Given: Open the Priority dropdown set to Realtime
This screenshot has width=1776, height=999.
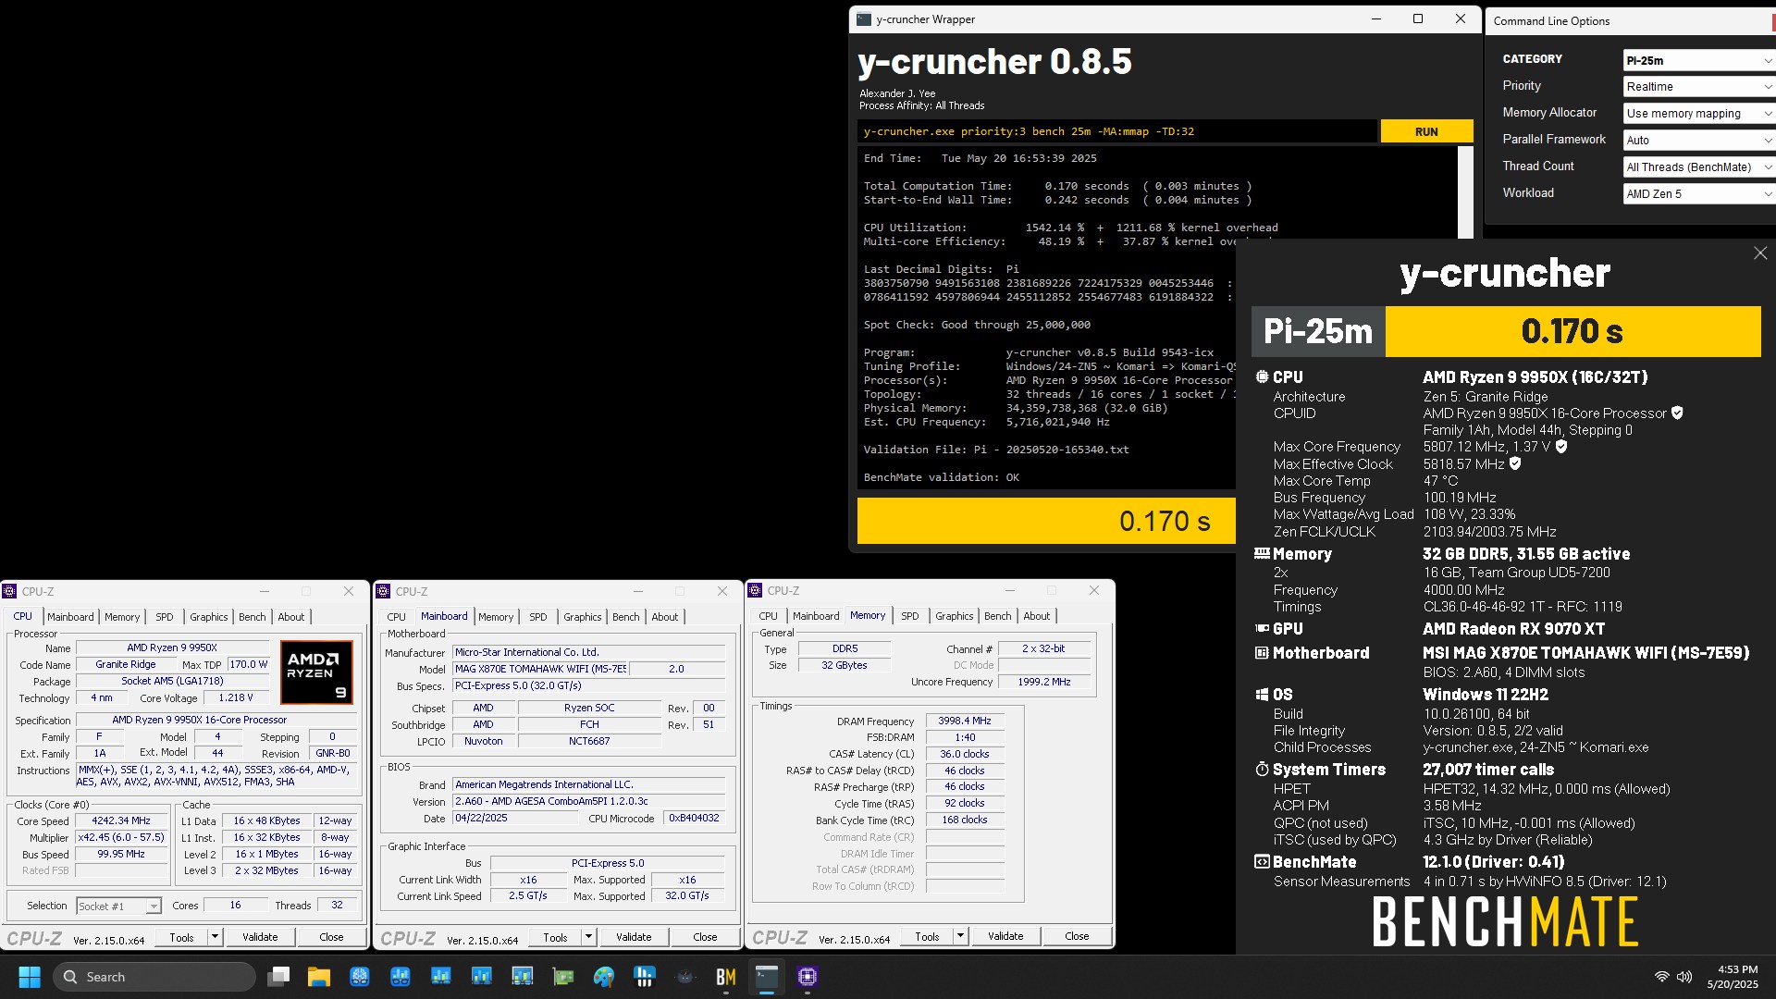Looking at the screenshot, I should (1699, 87).
